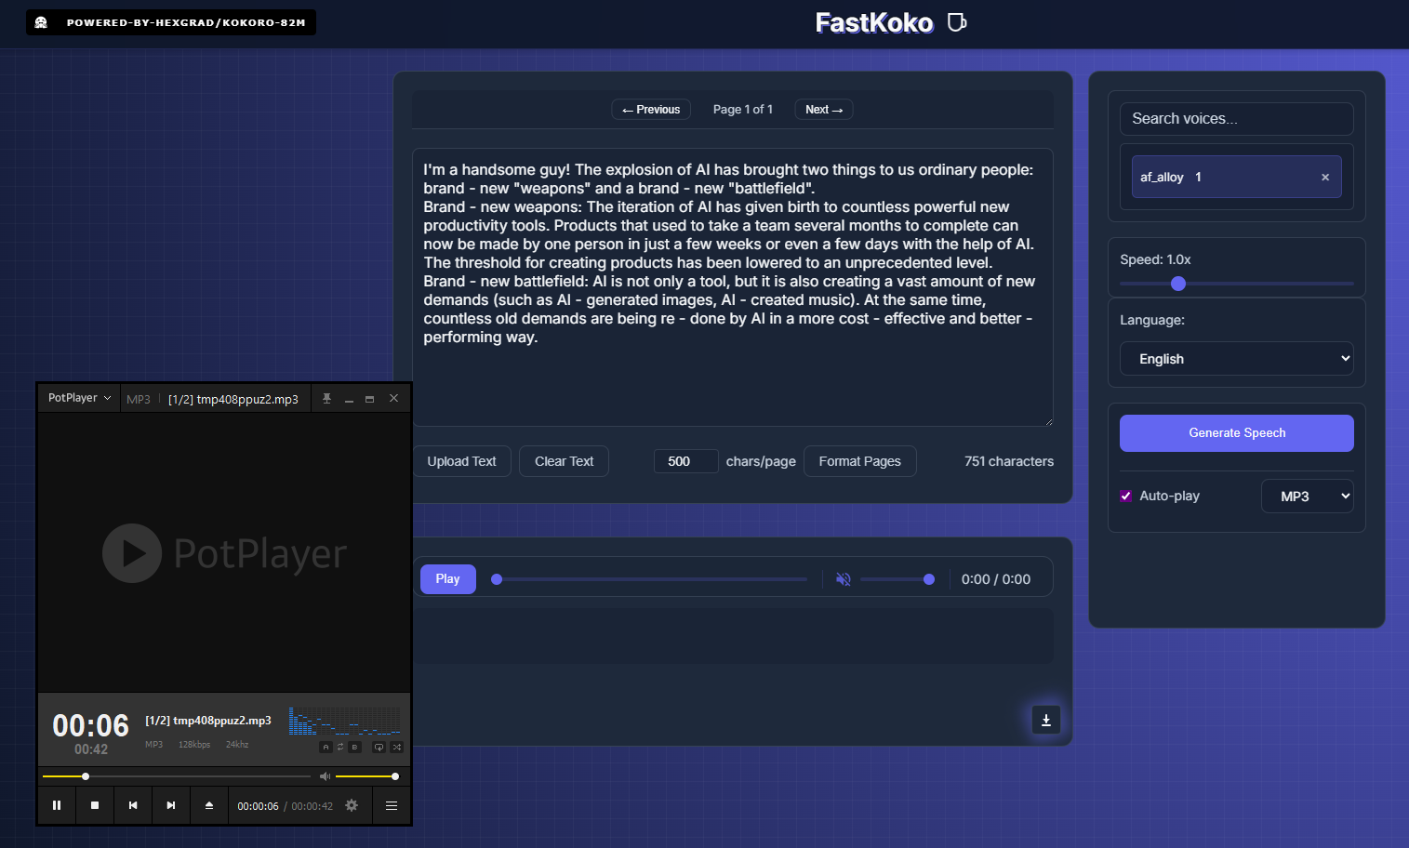Skip to previous track in PotPlayer
1409x848 pixels.
tap(133, 805)
